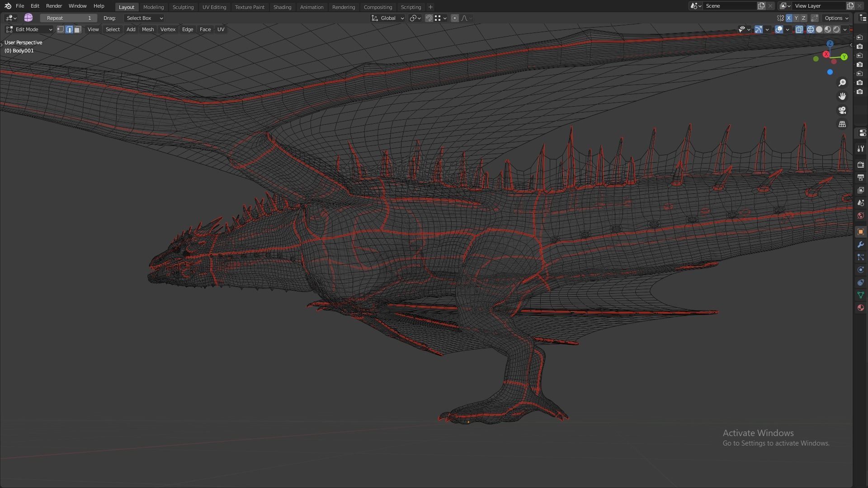Toggle proportional editing

point(454,18)
